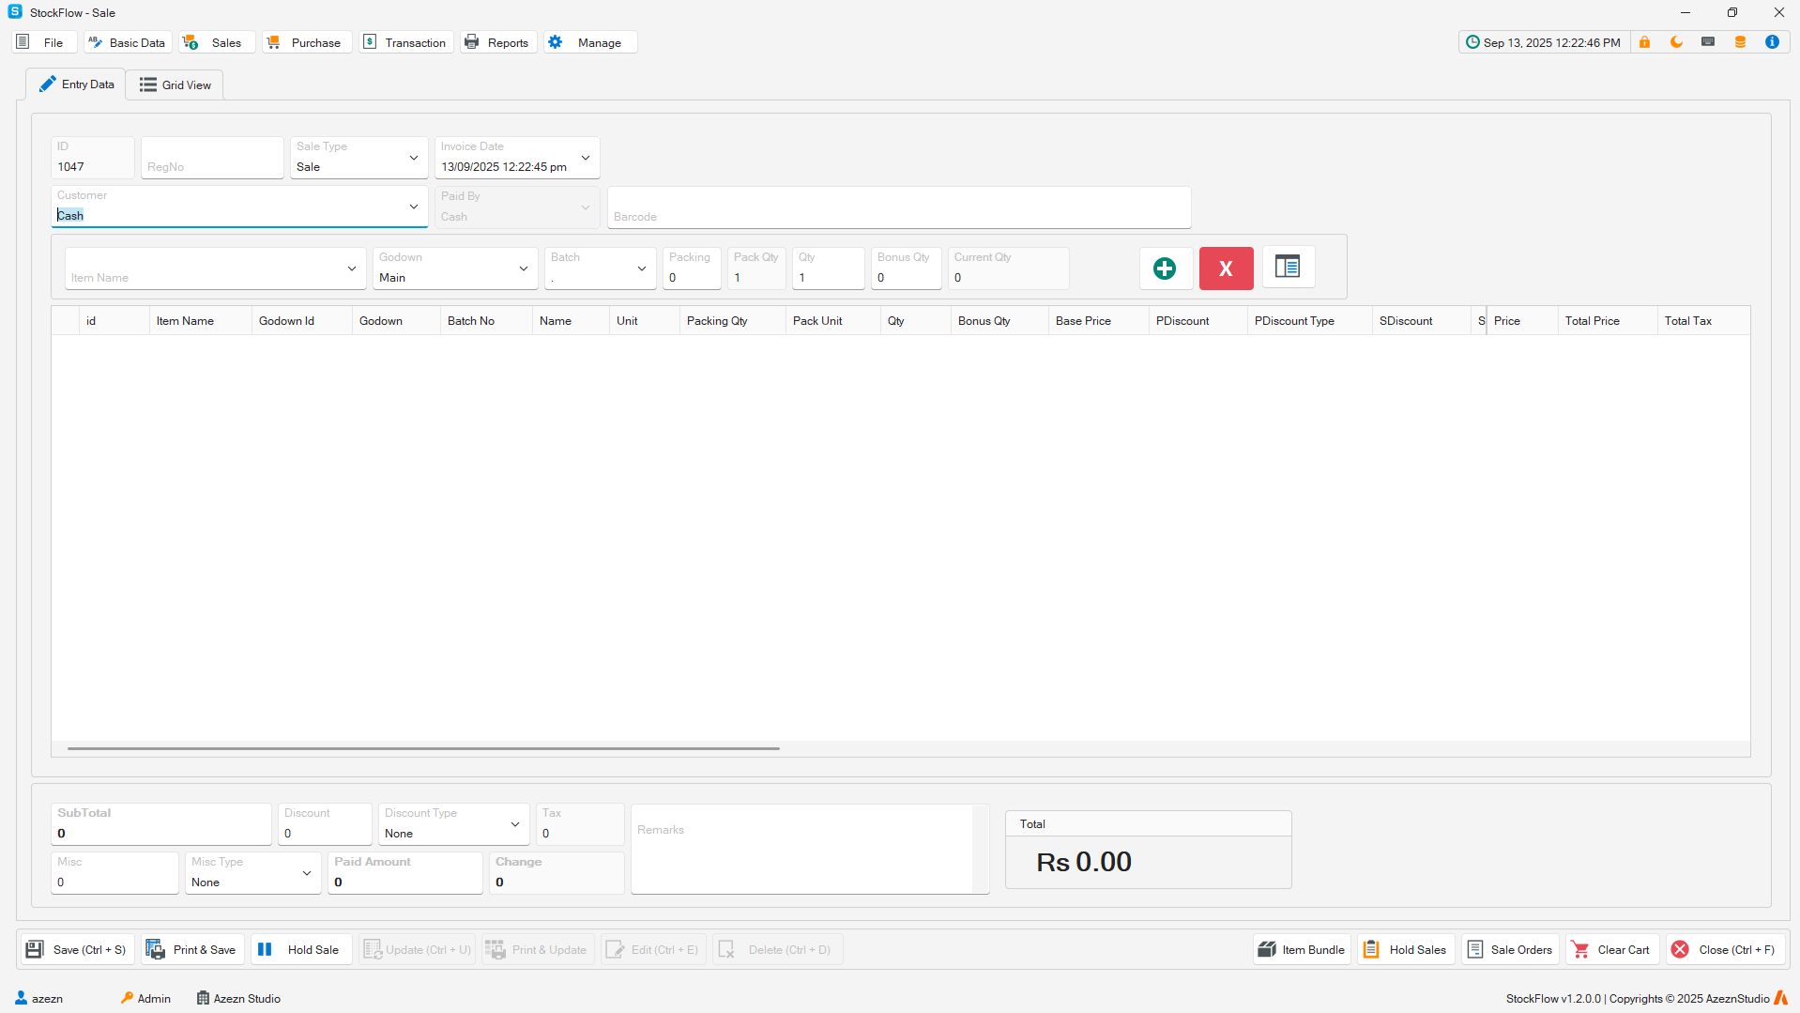
Task: Click the Clear Cart button
Action: [1612, 949]
